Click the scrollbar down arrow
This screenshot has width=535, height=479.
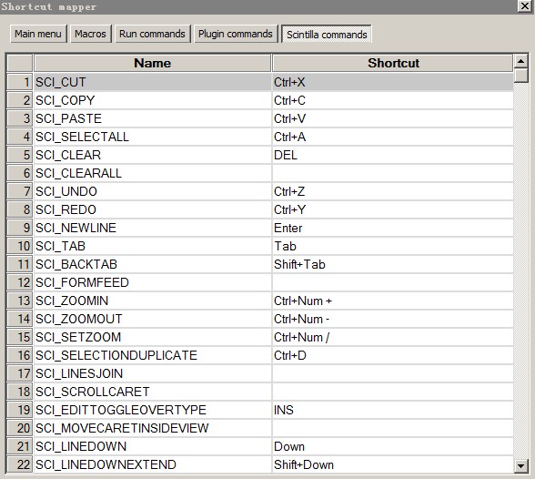(520, 466)
